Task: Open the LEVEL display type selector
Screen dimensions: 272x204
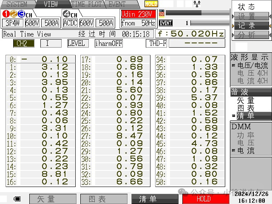Action: pyautogui.click(x=78, y=43)
